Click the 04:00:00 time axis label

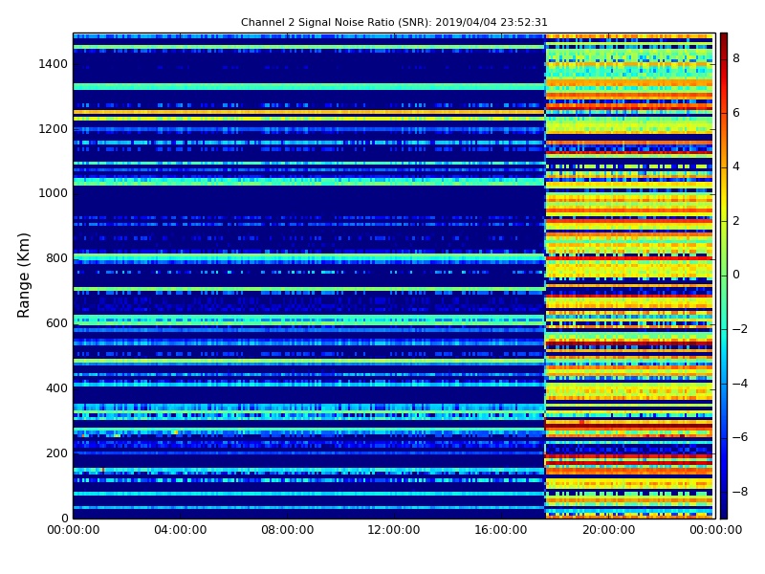point(181,530)
